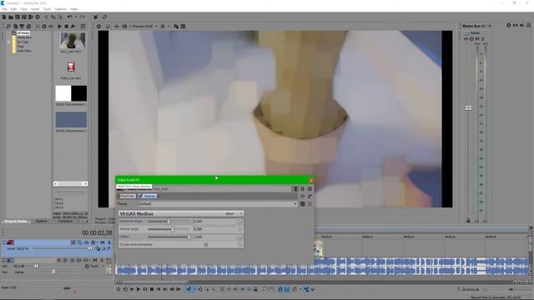Toggle Loop Playback in transport bar
This screenshot has width=534, height=300.
tap(125, 289)
